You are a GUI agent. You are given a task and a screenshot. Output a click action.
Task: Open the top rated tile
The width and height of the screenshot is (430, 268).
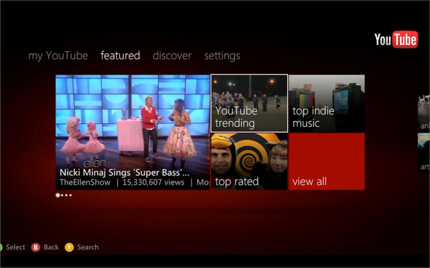[249, 161]
